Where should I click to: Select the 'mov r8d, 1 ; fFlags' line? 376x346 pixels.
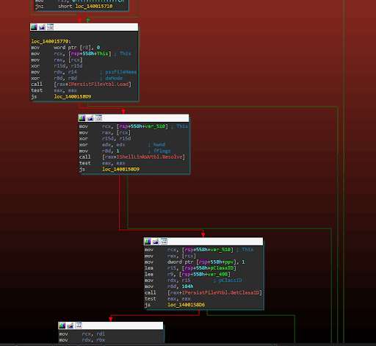tap(125, 151)
